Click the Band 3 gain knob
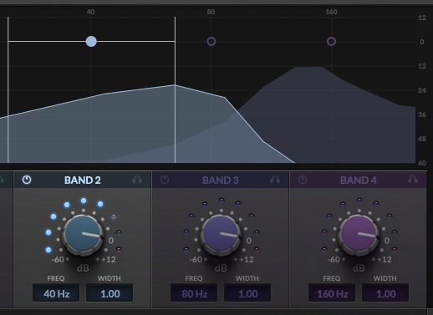The width and height of the screenshot is (433, 315). [x=221, y=234]
